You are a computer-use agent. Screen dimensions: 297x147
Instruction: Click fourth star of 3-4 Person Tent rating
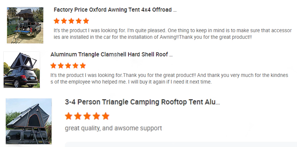[96, 116]
